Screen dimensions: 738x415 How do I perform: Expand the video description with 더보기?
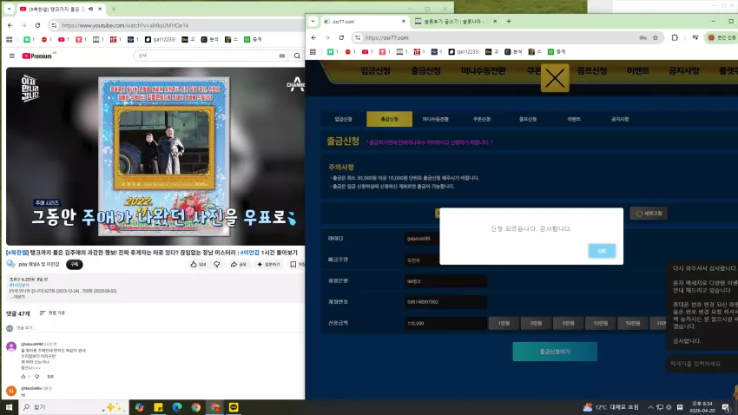coord(19,297)
